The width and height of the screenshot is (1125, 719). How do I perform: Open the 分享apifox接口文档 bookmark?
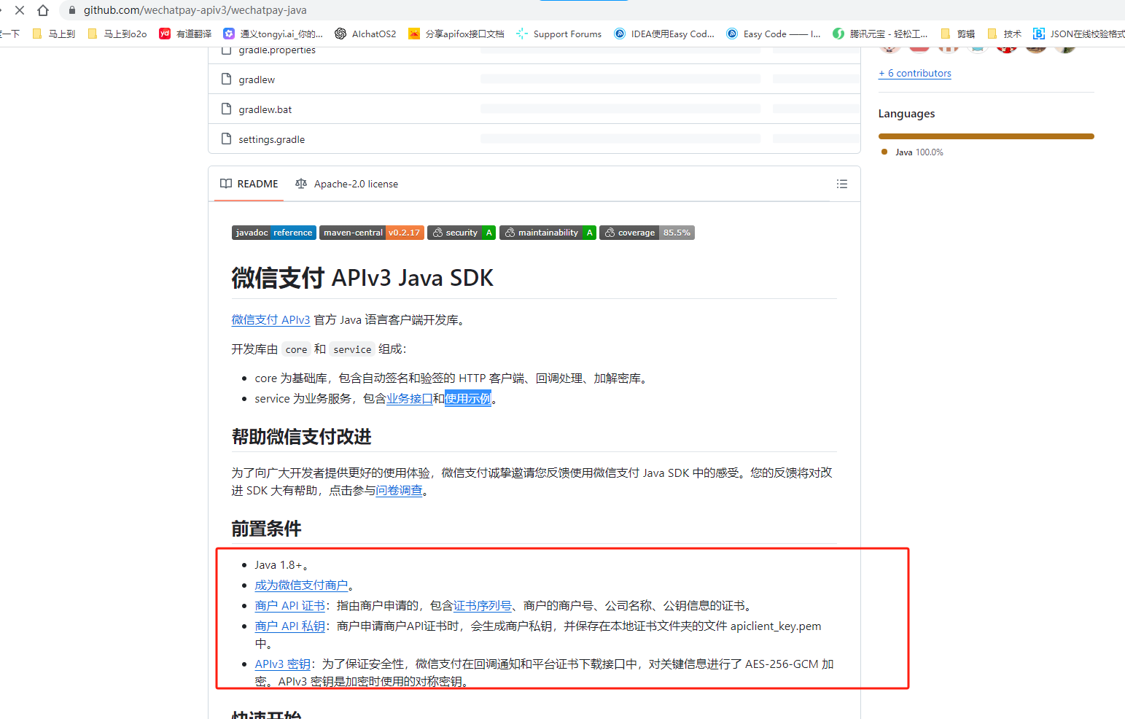click(456, 34)
